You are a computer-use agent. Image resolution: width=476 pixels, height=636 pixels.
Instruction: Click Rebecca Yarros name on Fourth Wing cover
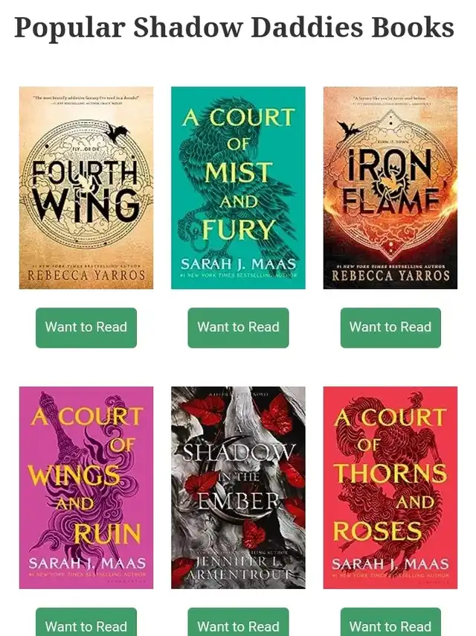coord(86,276)
